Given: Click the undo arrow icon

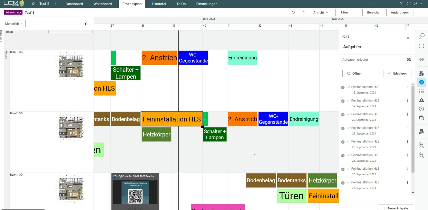Looking at the screenshot, I should pos(294,12).
